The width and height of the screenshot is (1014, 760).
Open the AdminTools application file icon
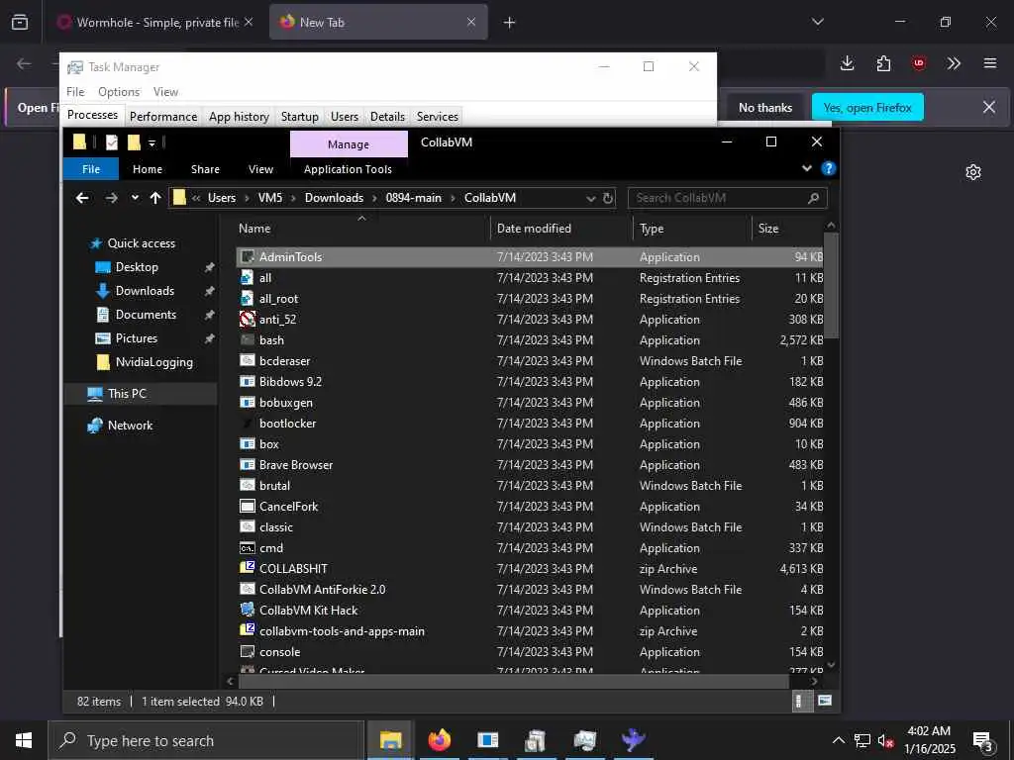[x=247, y=256]
